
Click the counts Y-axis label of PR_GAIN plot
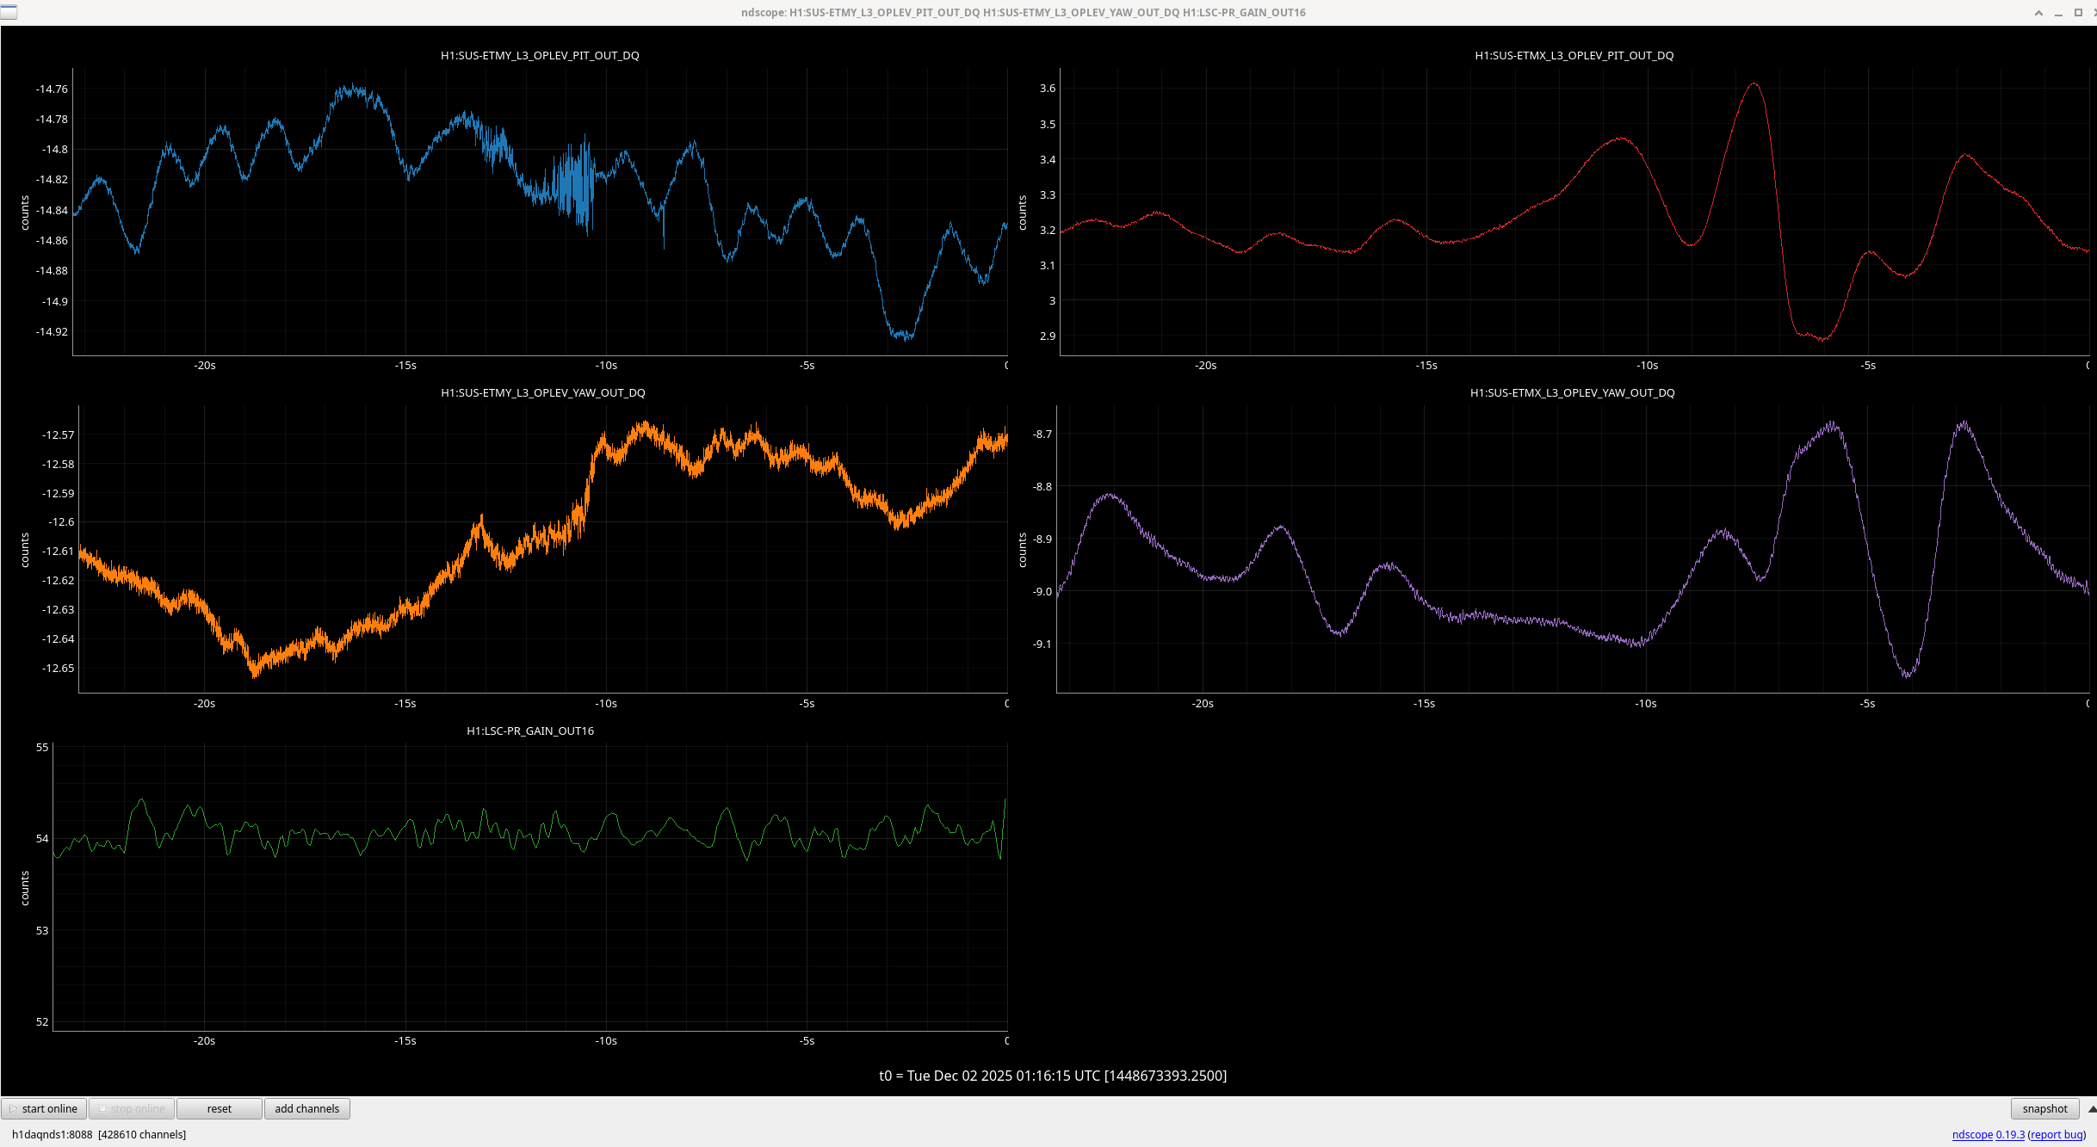[25, 887]
